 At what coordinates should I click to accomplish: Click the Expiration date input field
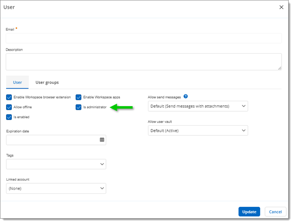click(x=52, y=140)
